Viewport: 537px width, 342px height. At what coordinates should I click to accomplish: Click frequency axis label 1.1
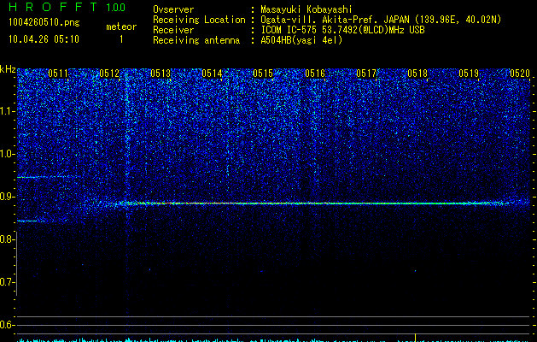(7, 111)
